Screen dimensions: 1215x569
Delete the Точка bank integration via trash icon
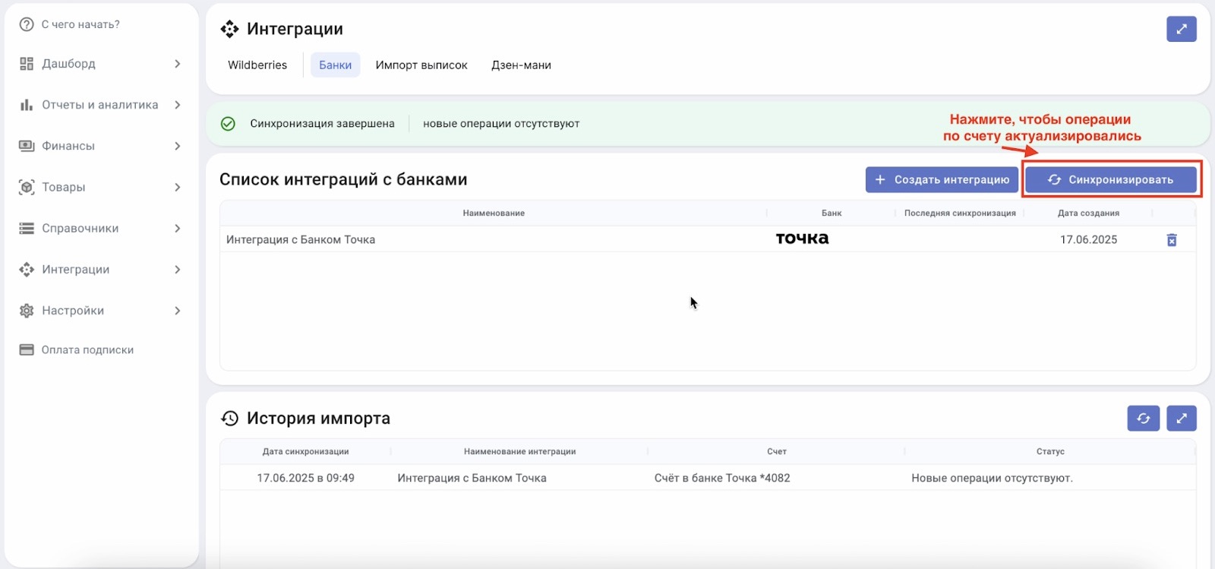click(1171, 240)
